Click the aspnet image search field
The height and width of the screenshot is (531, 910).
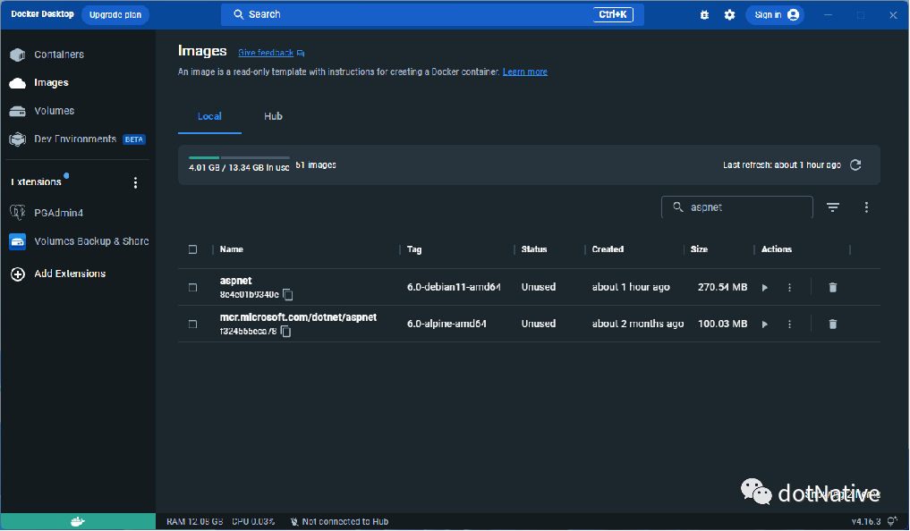click(x=737, y=207)
